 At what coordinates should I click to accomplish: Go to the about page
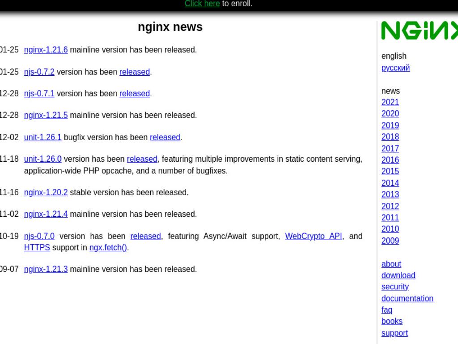click(x=391, y=264)
